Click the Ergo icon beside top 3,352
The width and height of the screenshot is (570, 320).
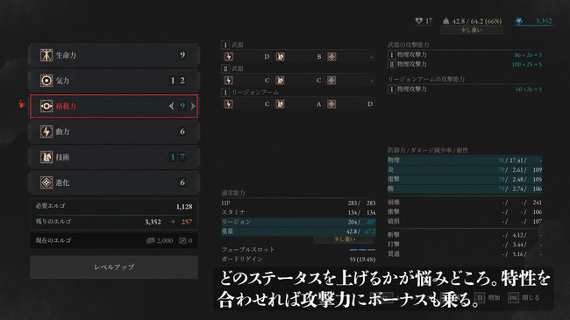[x=519, y=21]
